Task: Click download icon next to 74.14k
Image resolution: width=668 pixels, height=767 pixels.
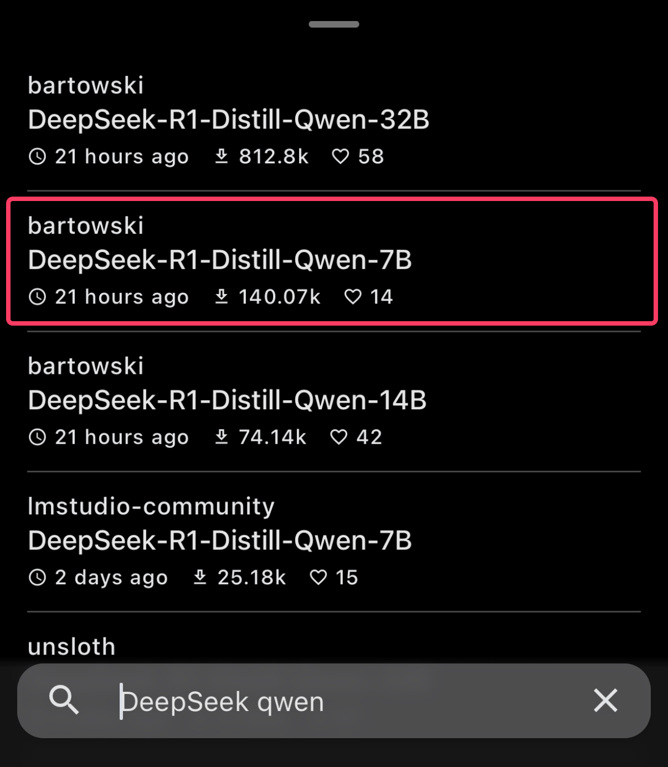Action: pyautogui.click(x=222, y=437)
